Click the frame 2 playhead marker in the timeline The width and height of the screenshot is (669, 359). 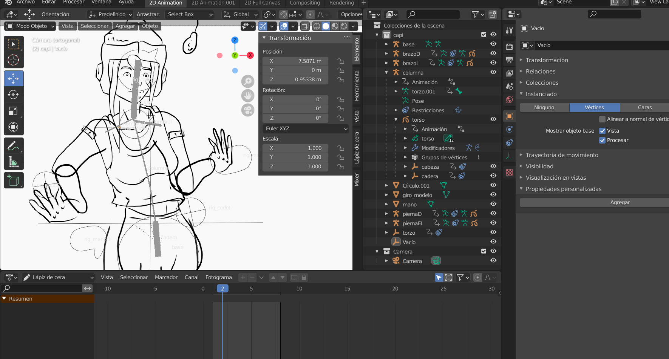tap(222, 289)
